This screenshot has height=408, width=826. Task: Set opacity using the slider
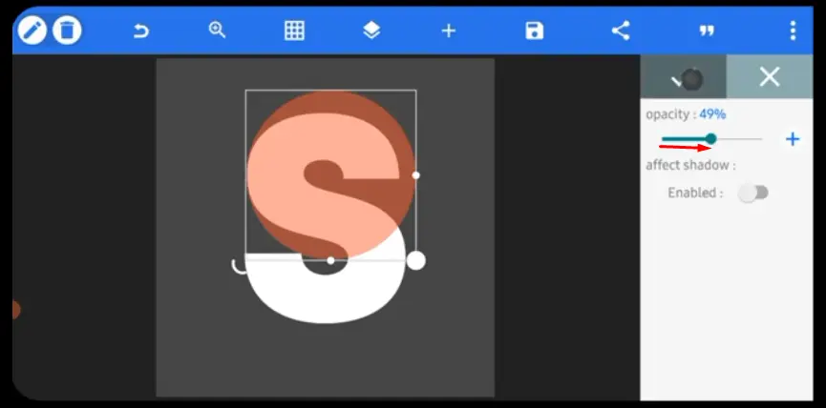(x=711, y=139)
